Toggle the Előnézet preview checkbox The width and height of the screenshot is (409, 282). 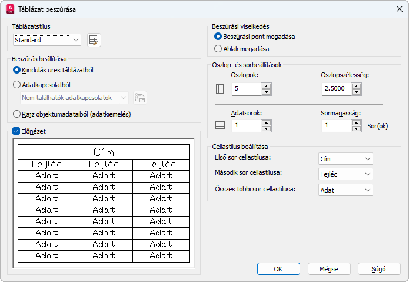(16, 131)
